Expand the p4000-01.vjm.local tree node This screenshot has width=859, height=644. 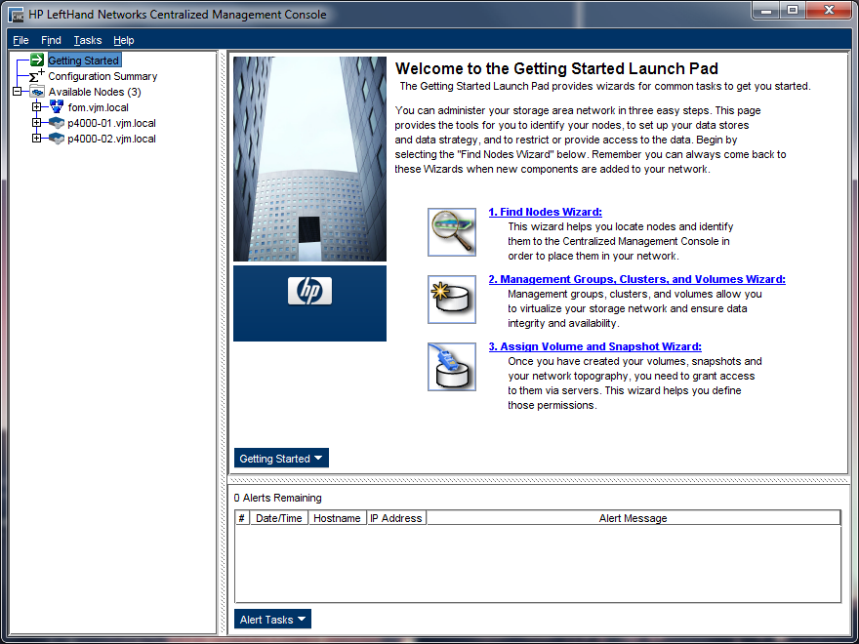click(37, 123)
